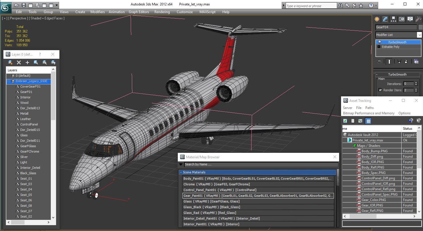Screen dimensions: 423x231
Task: Open the Options menu in Asset Tracking
Action: point(404,113)
